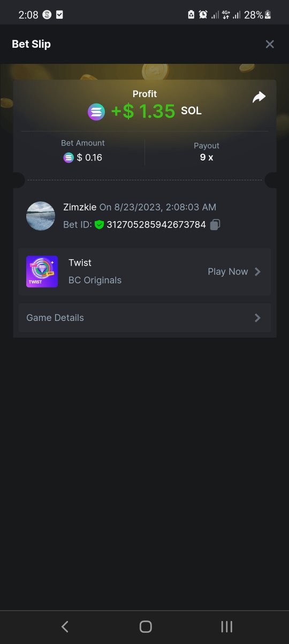This screenshot has height=644, width=289.
Task: Click the Twist game title
Action: (80, 263)
